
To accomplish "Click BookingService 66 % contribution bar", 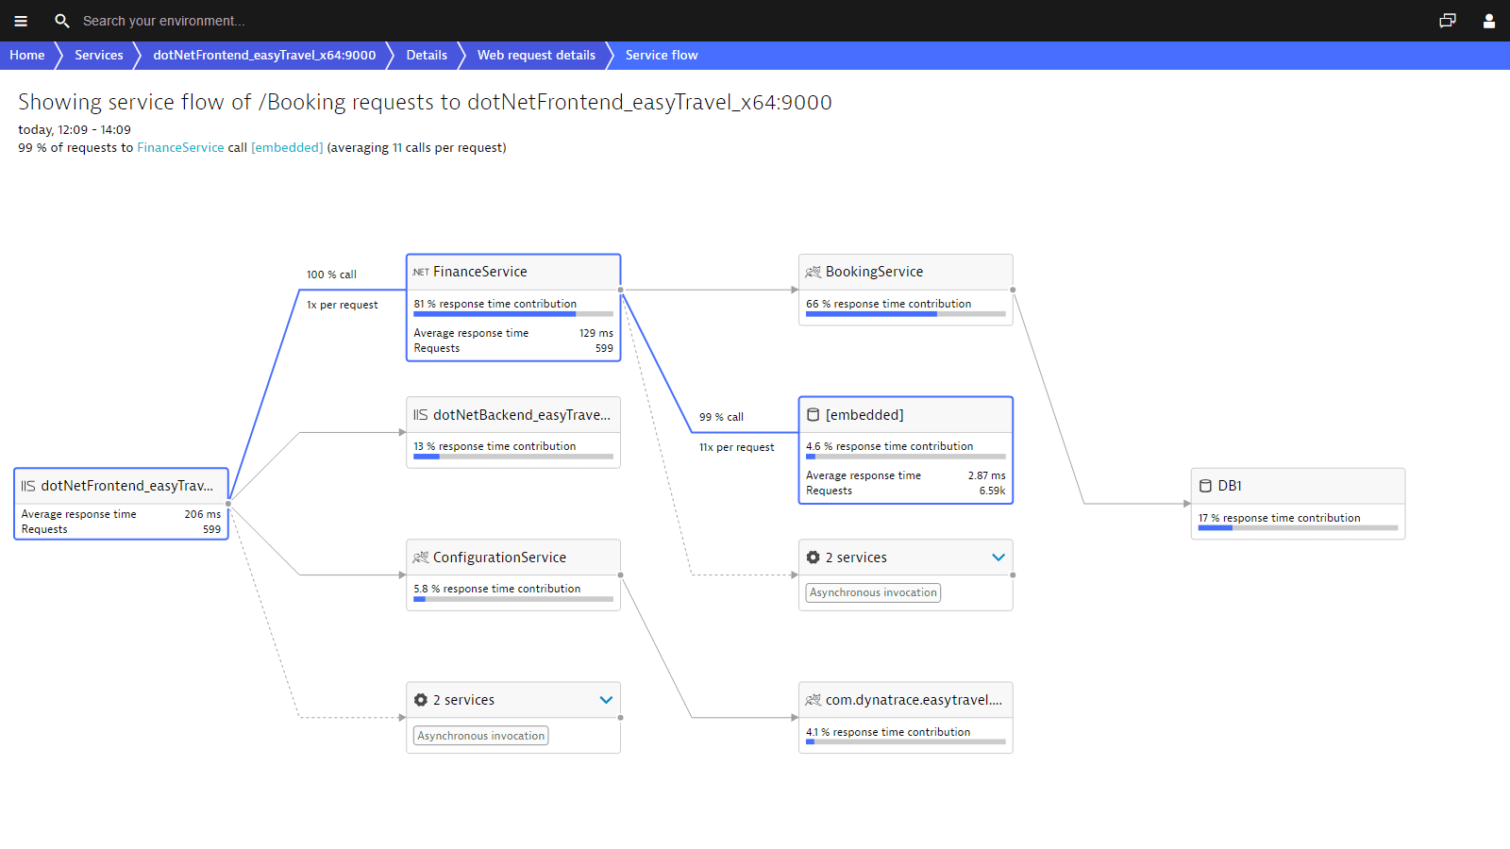I will coord(906,314).
